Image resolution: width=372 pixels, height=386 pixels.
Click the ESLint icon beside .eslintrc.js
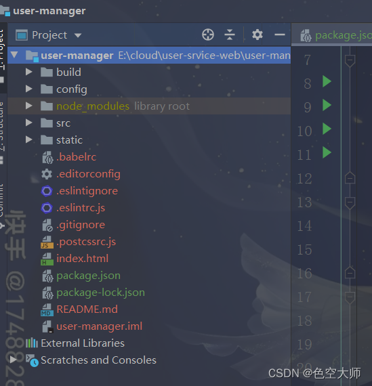(x=47, y=208)
